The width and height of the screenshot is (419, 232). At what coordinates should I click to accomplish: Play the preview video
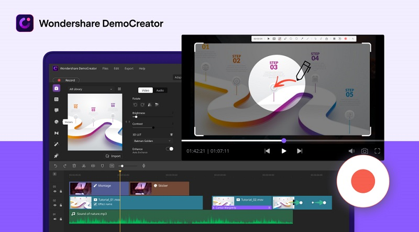click(x=284, y=151)
